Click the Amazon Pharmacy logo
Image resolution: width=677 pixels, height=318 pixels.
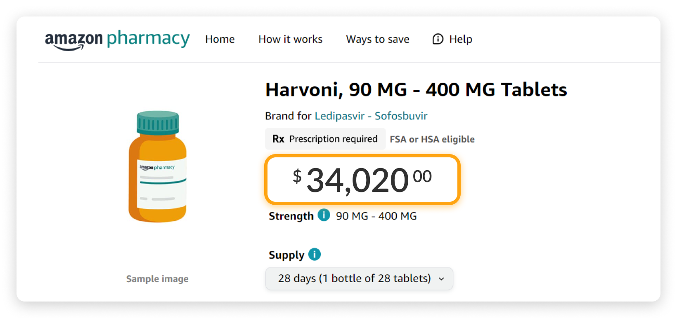(117, 40)
